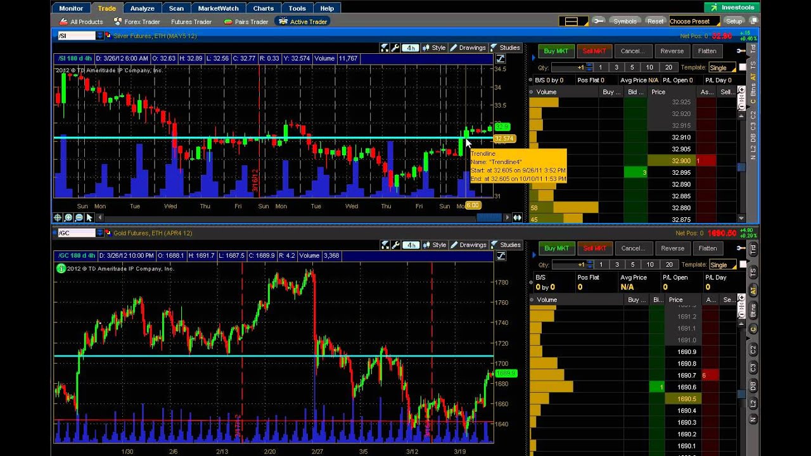
Task: Click the crosshair pan icon below silver chart
Action: [58, 217]
